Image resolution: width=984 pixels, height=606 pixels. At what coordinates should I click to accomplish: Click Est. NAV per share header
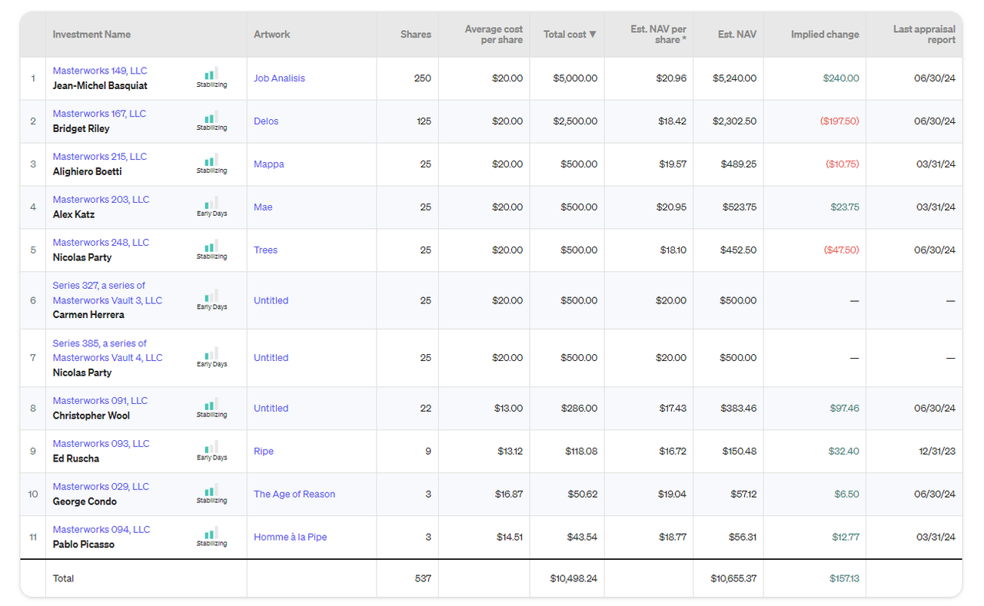click(658, 35)
